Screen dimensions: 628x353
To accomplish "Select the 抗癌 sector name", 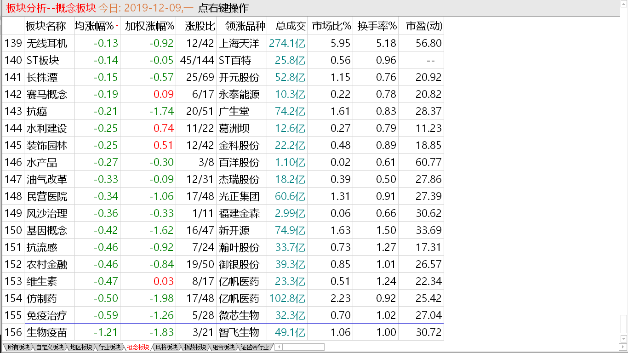I will pyautogui.click(x=37, y=111).
